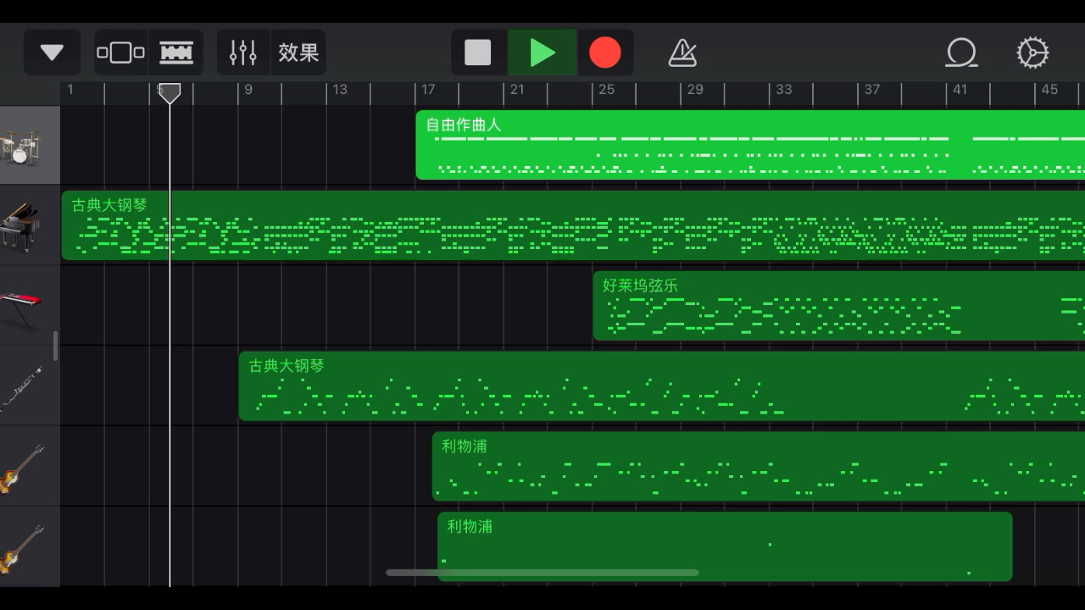Screen dimensions: 1085x610
Task: Click bar 25 on the timeline ruler
Action: (x=606, y=90)
